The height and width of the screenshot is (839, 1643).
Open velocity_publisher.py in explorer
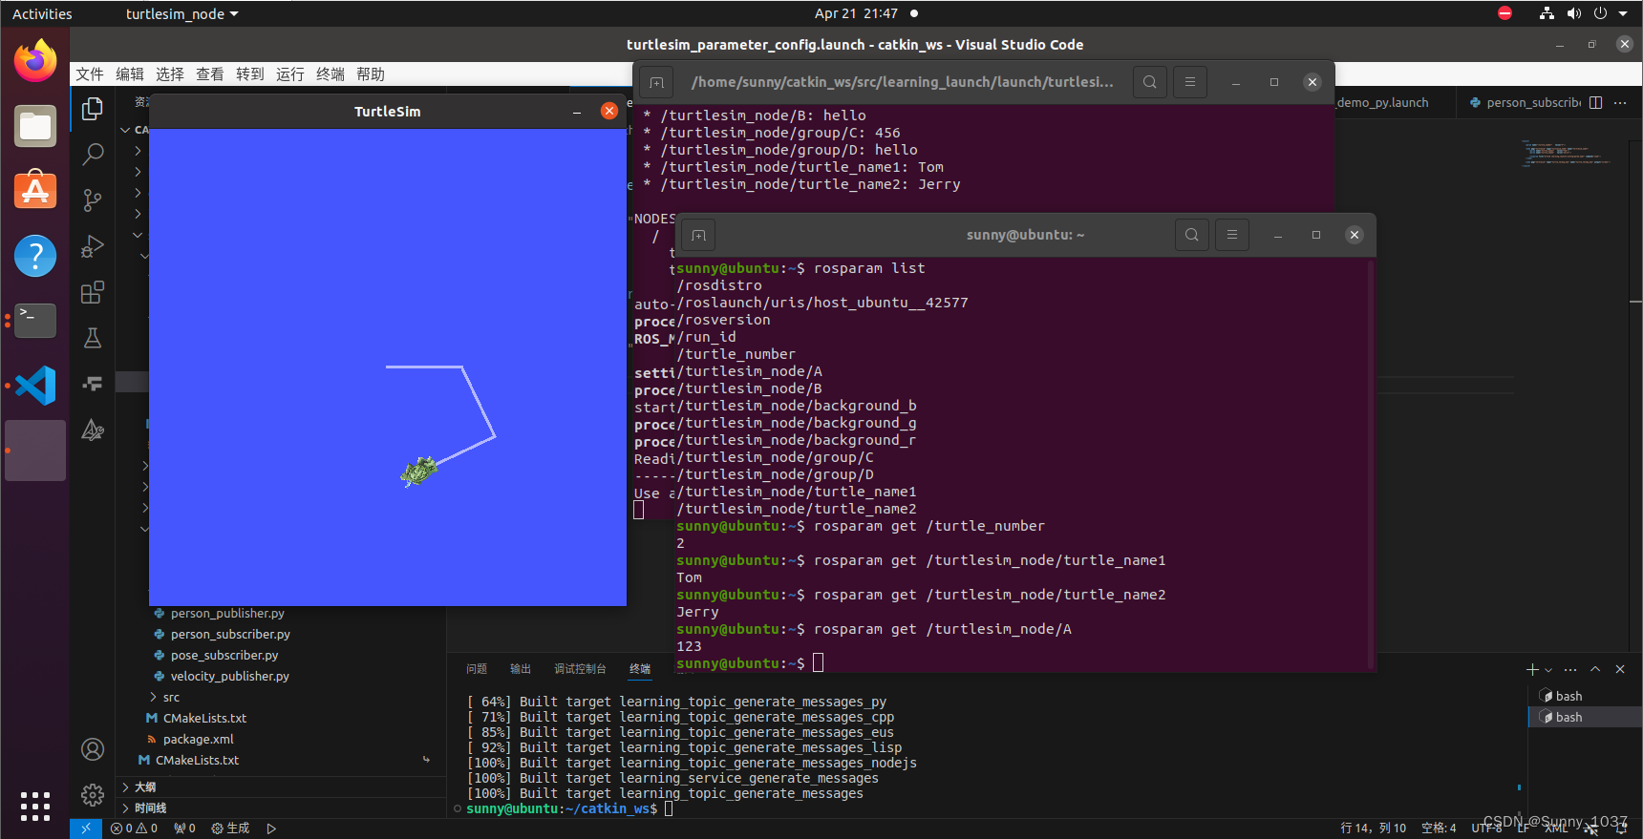coord(229,677)
